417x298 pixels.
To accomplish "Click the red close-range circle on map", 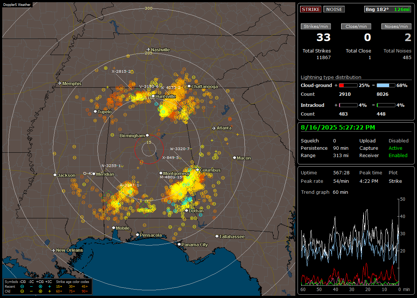I will (149, 149).
